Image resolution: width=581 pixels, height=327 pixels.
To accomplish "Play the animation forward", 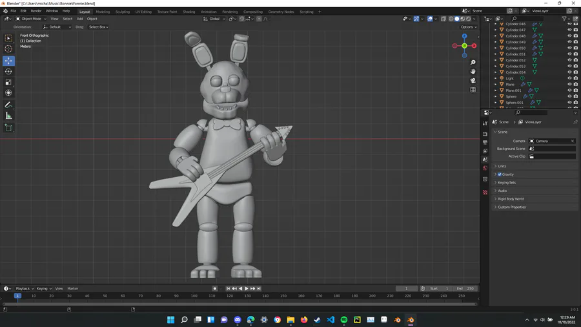I will click(247, 288).
